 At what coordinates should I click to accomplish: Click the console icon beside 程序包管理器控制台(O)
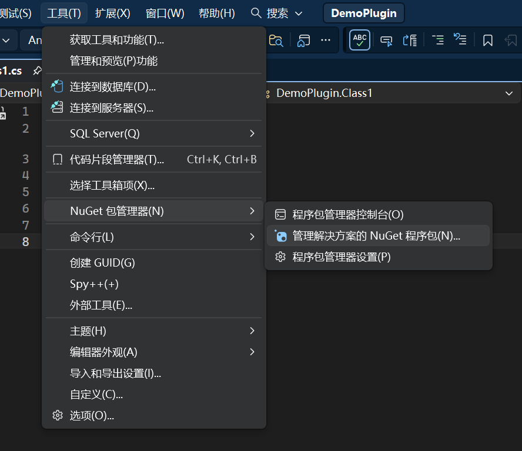281,215
